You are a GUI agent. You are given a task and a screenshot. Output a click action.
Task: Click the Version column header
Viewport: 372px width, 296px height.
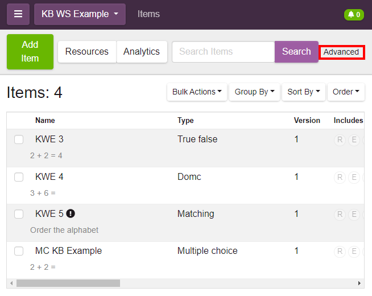pyautogui.click(x=307, y=120)
